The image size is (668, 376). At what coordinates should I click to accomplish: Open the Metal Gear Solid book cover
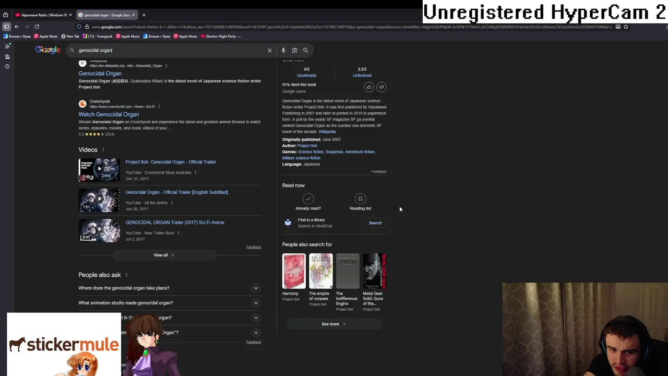pyautogui.click(x=374, y=271)
